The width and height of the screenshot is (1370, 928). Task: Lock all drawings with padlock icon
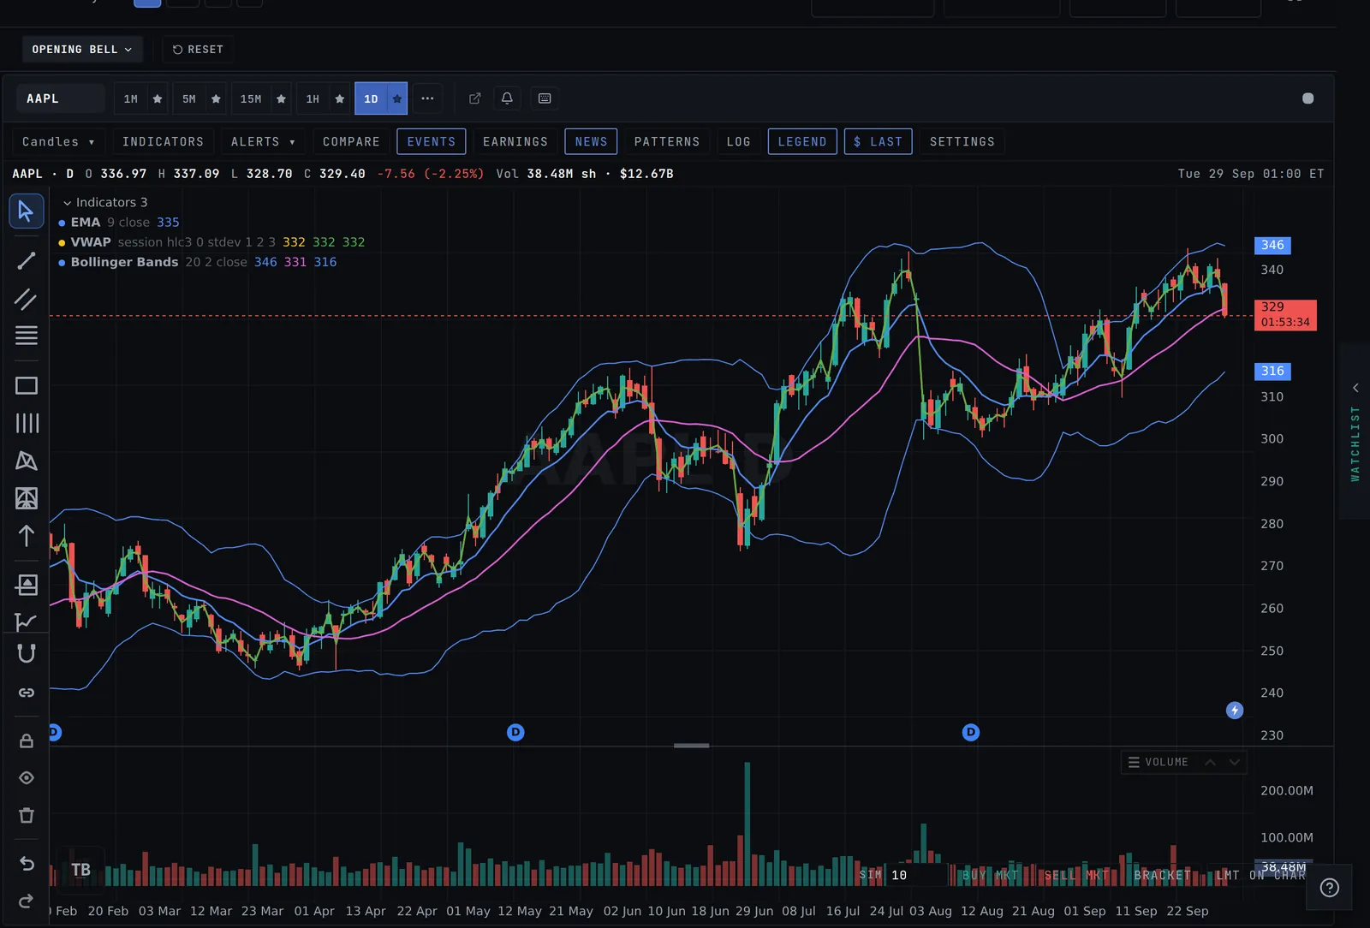coord(27,741)
